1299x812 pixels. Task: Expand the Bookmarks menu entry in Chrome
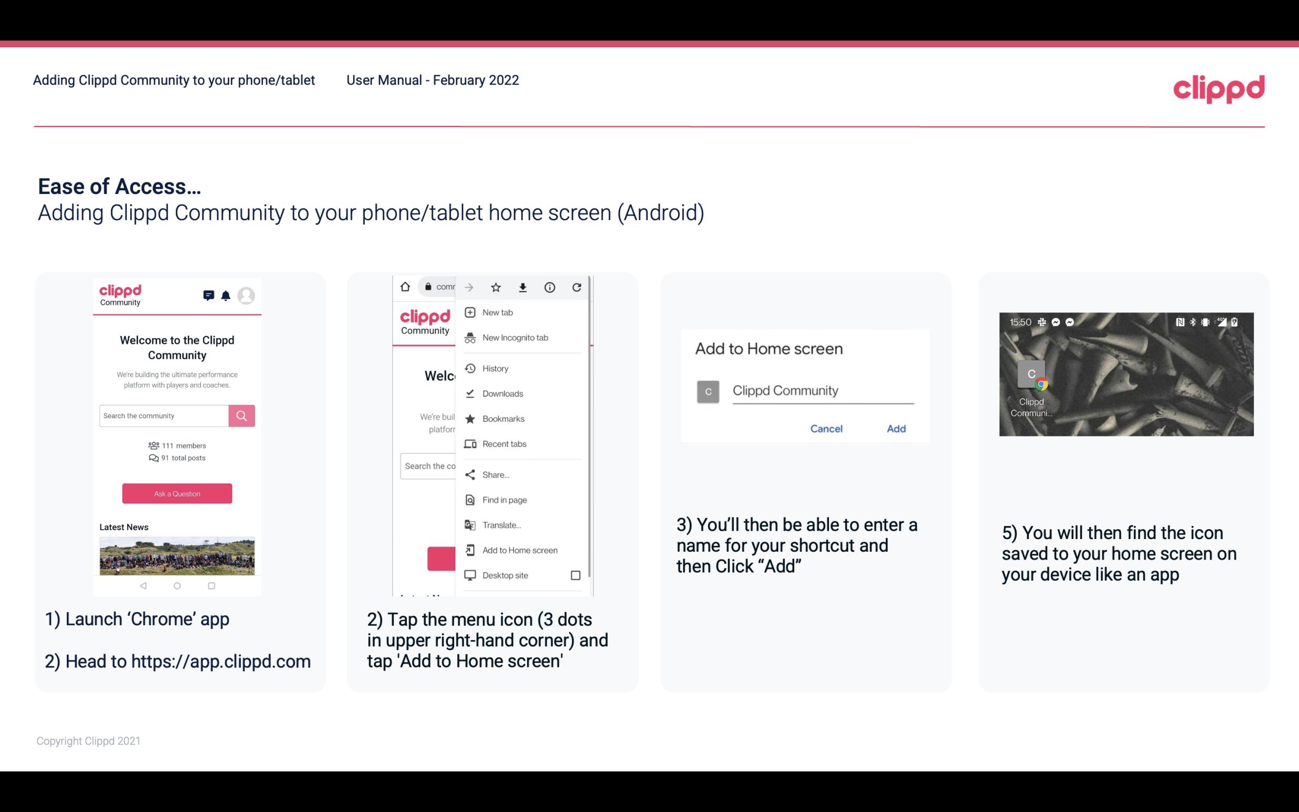point(503,418)
